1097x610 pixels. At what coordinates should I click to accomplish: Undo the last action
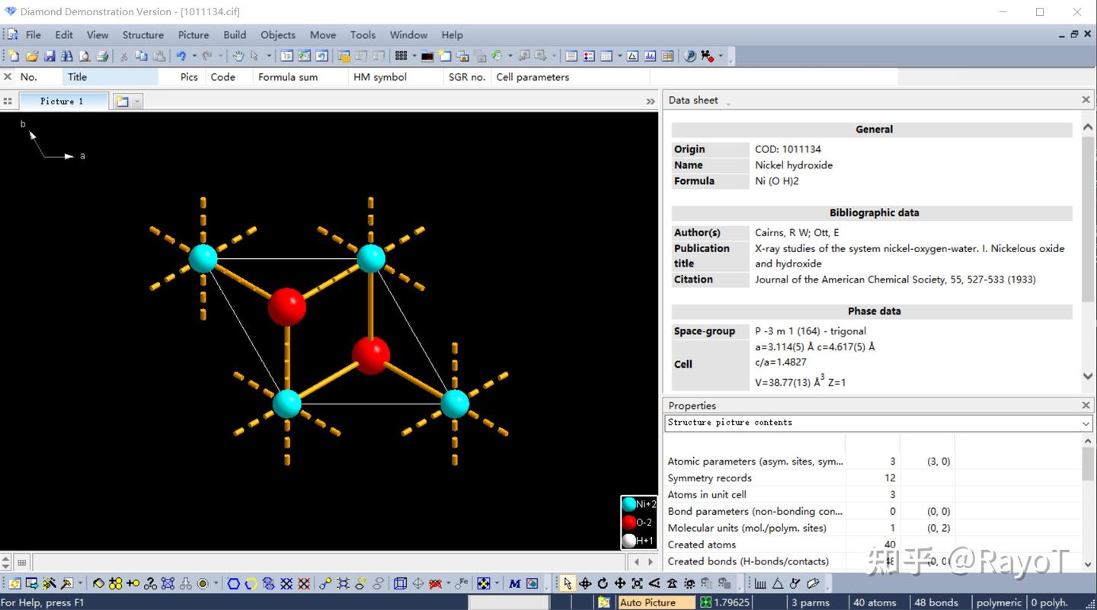click(x=181, y=56)
